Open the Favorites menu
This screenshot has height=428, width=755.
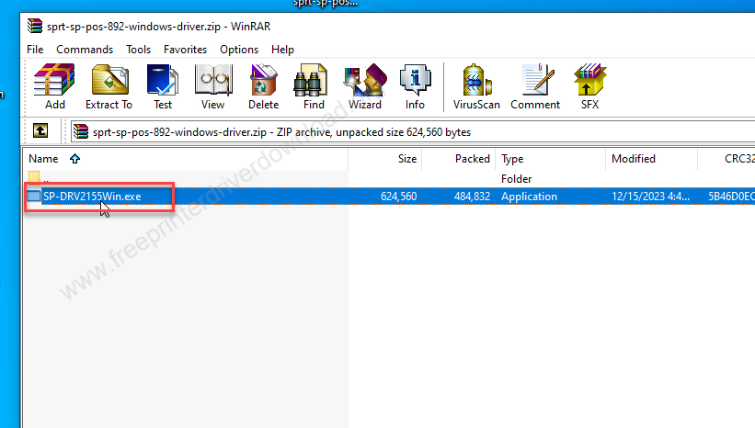pos(185,50)
